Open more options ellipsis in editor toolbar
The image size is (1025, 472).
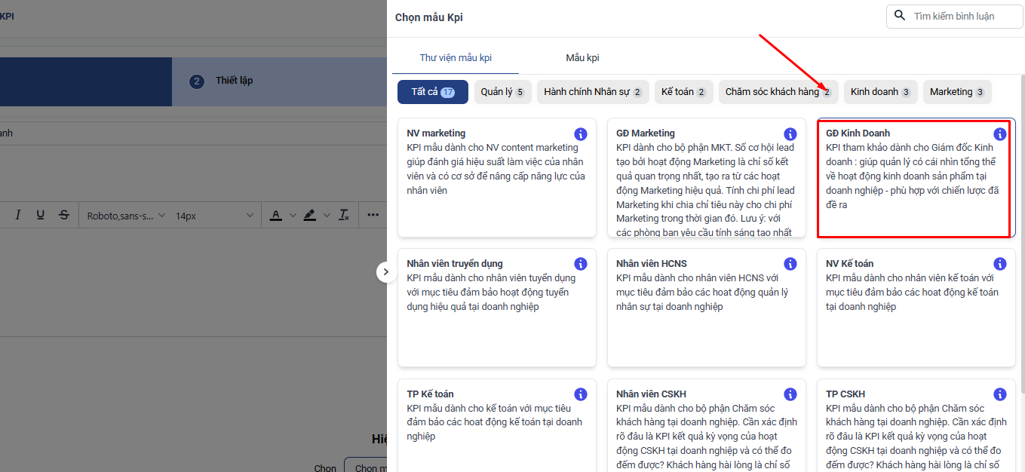(x=373, y=215)
